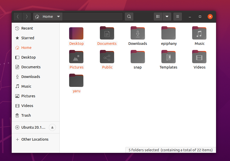Maximize the Files window
230x161 pixels.
(200, 17)
